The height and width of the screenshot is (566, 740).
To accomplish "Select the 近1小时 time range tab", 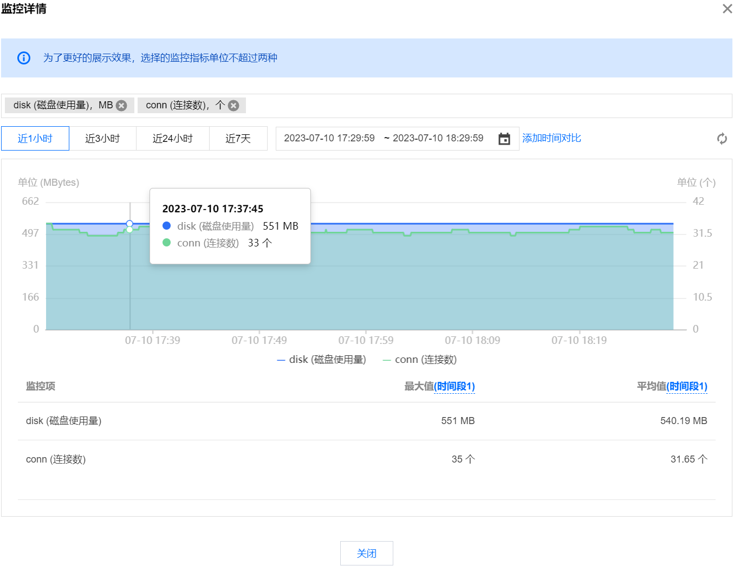I will point(35,139).
